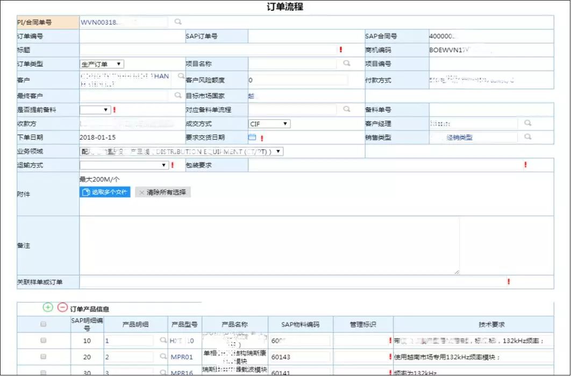Click the 包装要求 input field
The width and height of the screenshot is (571, 376).
pos(384,165)
